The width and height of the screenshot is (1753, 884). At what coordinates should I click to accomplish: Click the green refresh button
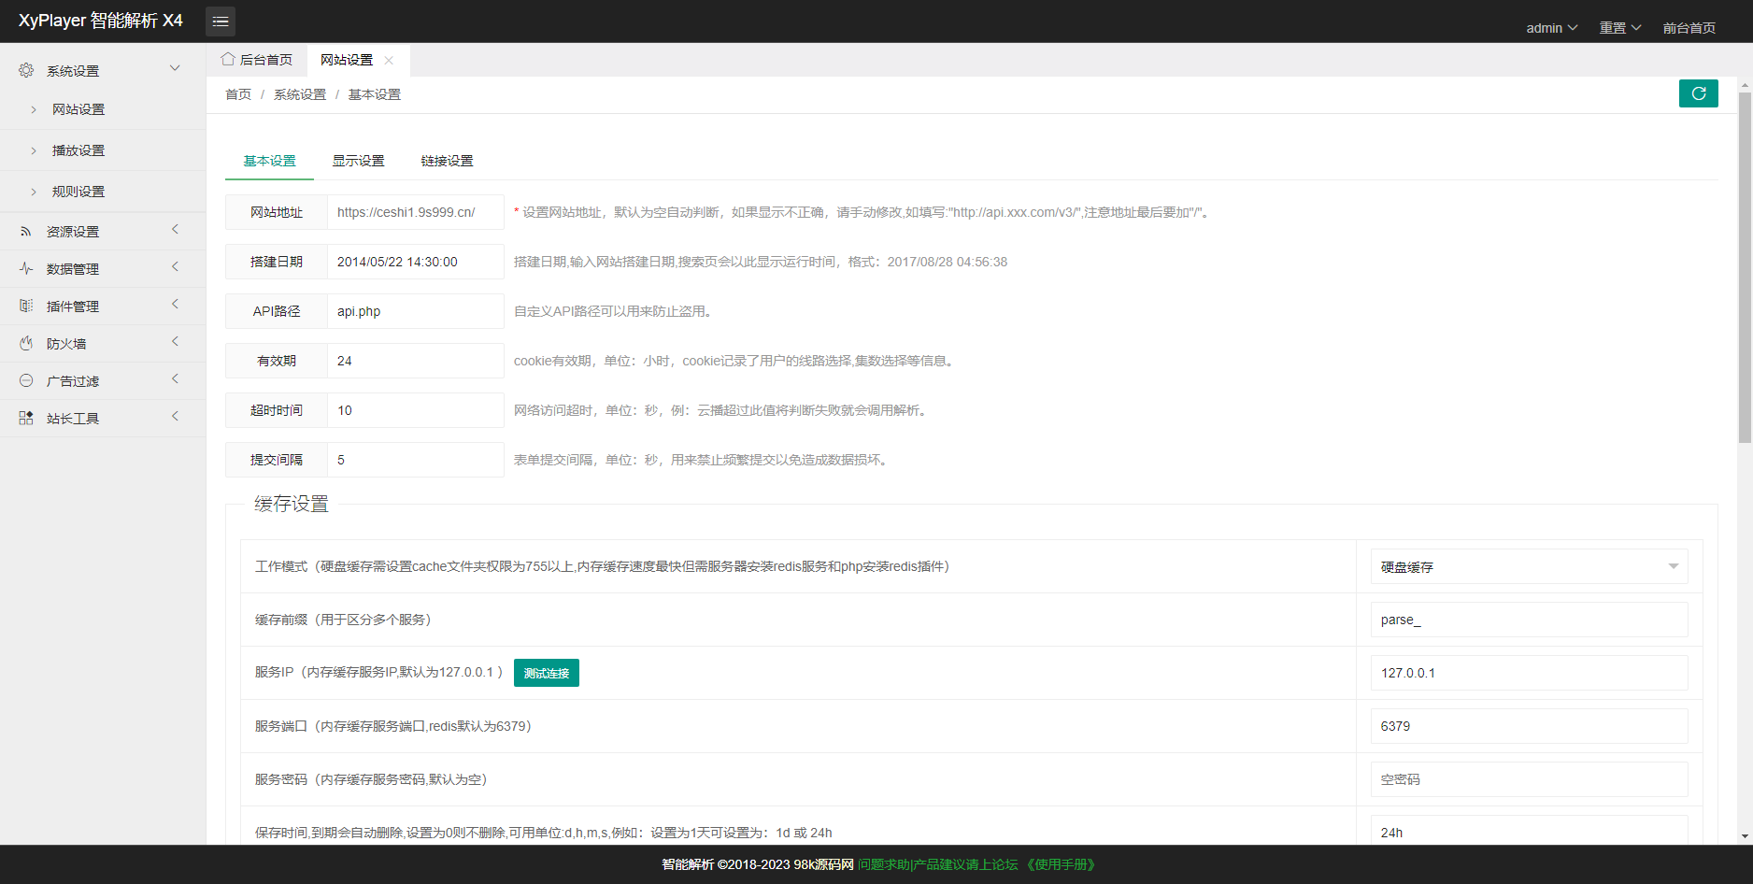point(1698,93)
